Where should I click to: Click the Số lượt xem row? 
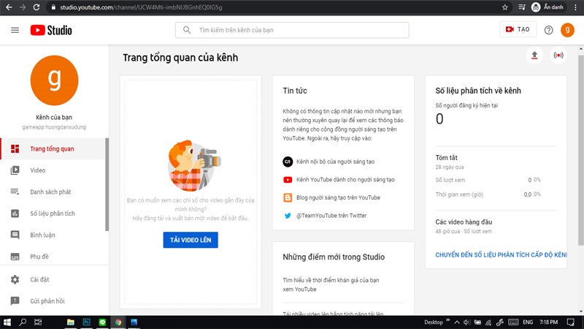(488, 180)
